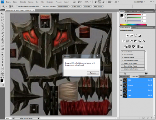Select the Clone Stamp tool
Image resolution: width=156 pixels, height=120 pixels.
[x=2, y=39]
